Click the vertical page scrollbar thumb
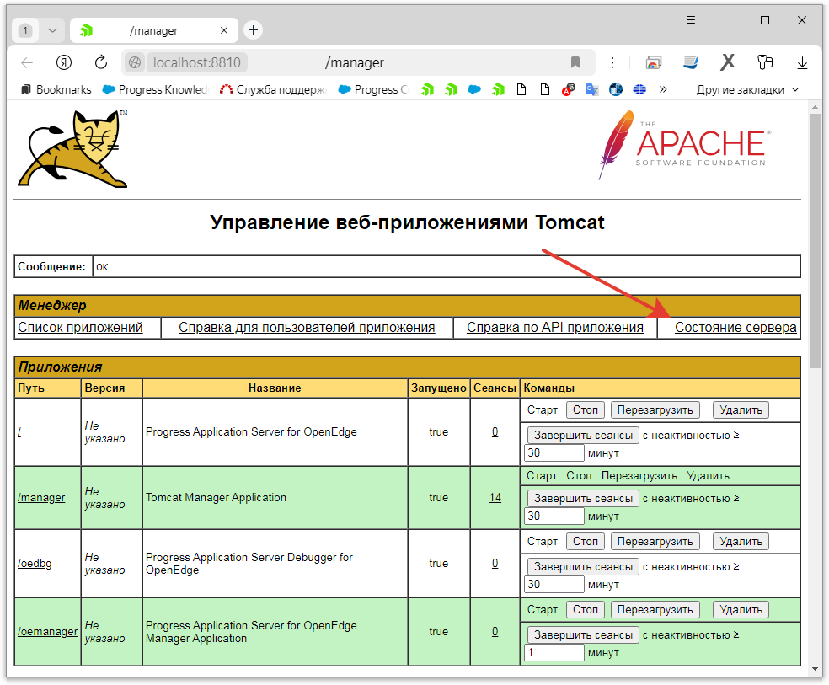Image resolution: width=829 pixels, height=685 pixels. (x=816, y=240)
